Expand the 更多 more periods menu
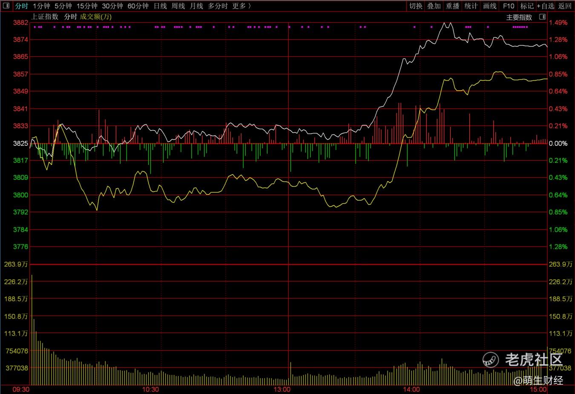This screenshot has width=575, height=394. pyautogui.click(x=241, y=6)
